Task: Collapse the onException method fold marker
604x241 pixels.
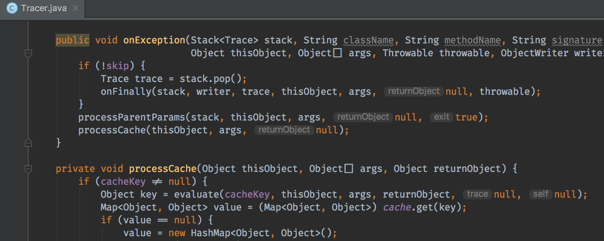Action: [x=28, y=53]
